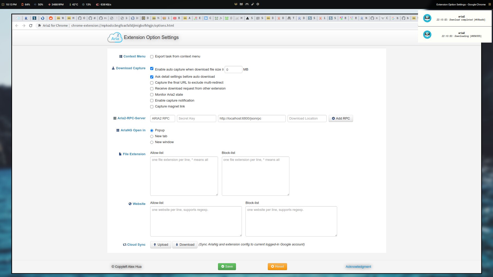Click the Upload cloud sync button
Image resolution: width=493 pixels, height=277 pixels.
click(x=161, y=245)
